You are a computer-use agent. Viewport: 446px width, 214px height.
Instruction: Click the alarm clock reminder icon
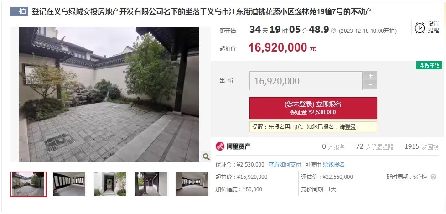pos(420,27)
